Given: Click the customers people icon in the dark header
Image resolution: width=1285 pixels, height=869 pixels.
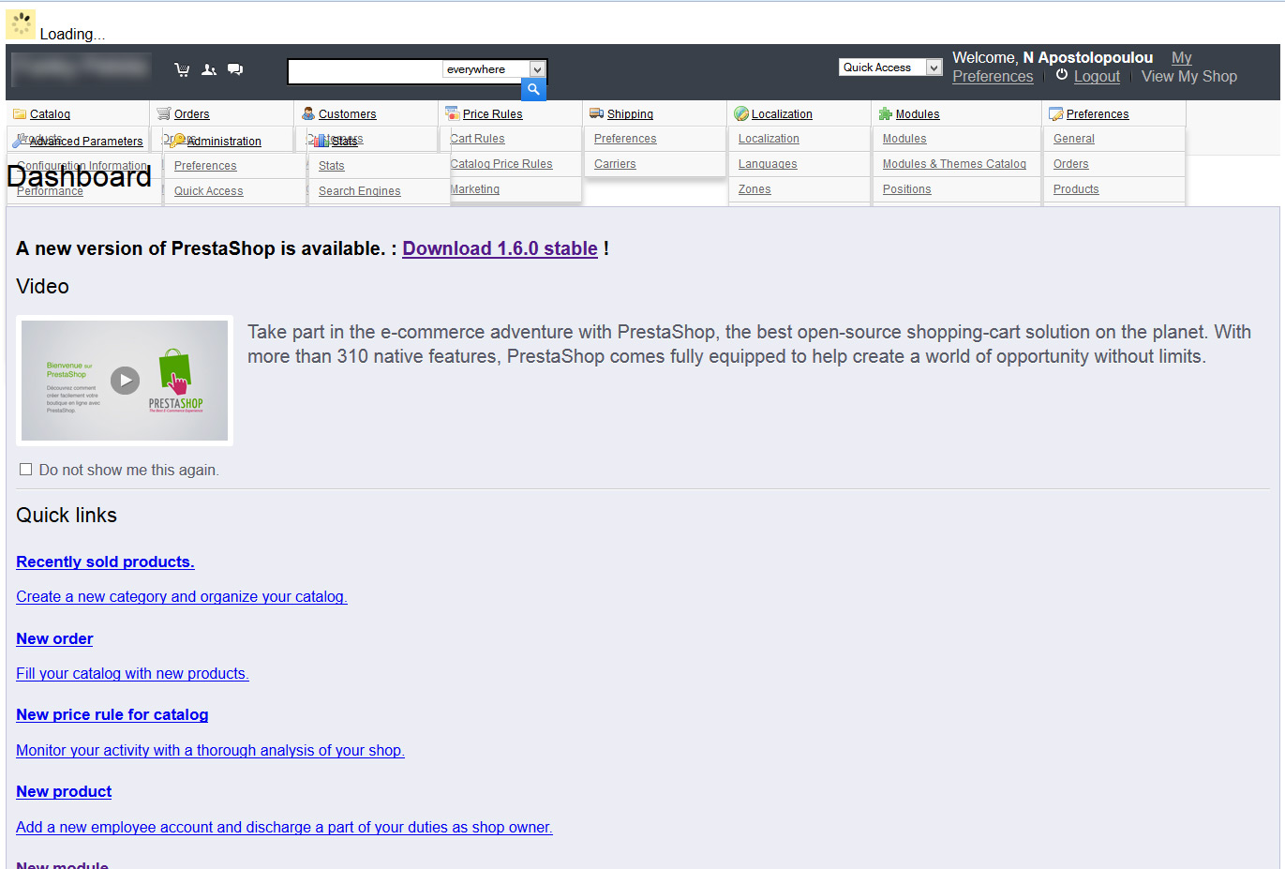Looking at the screenshot, I should [x=209, y=69].
